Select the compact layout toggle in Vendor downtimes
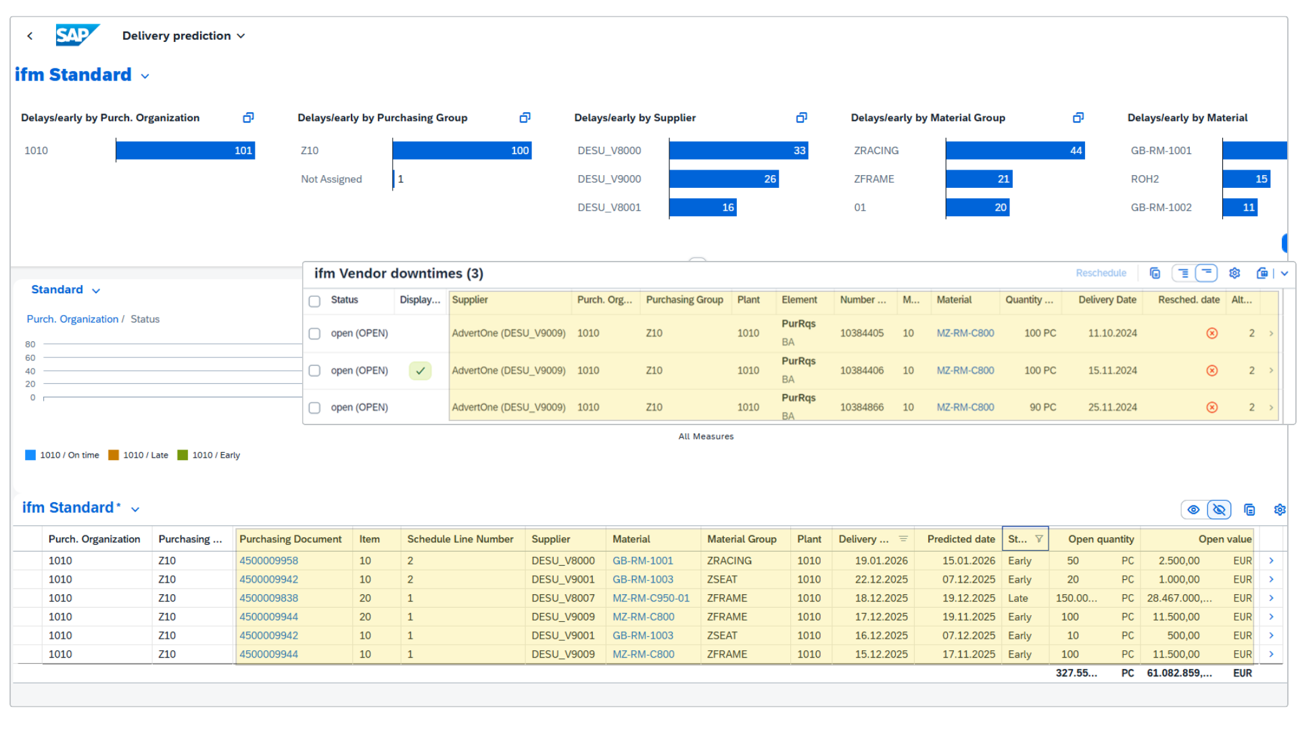This screenshot has width=1298, height=730. click(x=1206, y=273)
